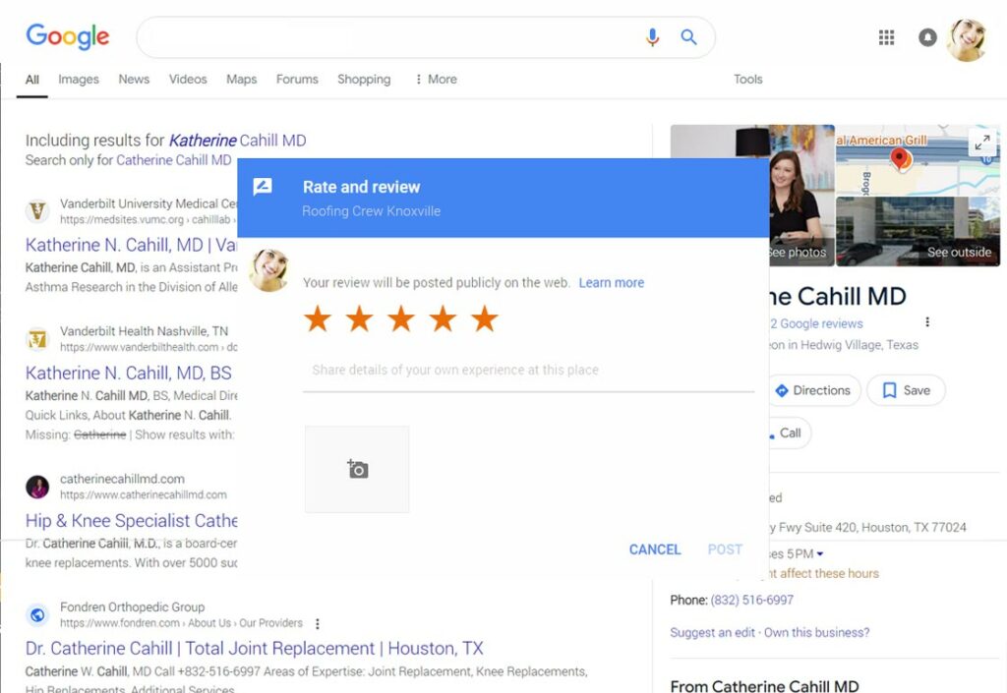
Task: Select the third rating star
Action: click(401, 318)
